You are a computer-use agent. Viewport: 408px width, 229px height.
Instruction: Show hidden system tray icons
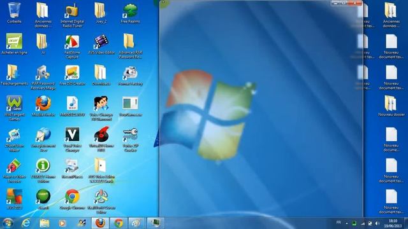click(x=347, y=223)
